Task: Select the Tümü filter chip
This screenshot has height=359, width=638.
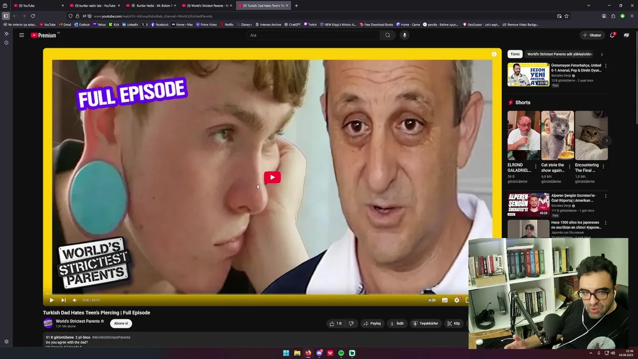Action: (x=515, y=54)
